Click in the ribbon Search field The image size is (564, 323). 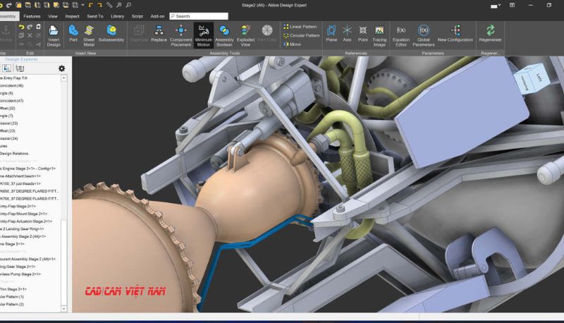pyautogui.click(x=199, y=16)
